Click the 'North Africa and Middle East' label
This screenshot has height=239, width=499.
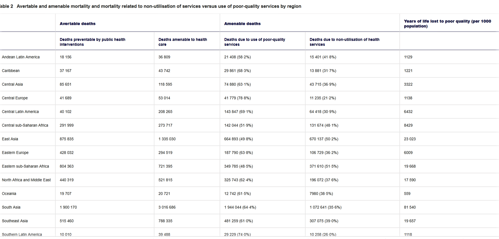pos(26,180)
